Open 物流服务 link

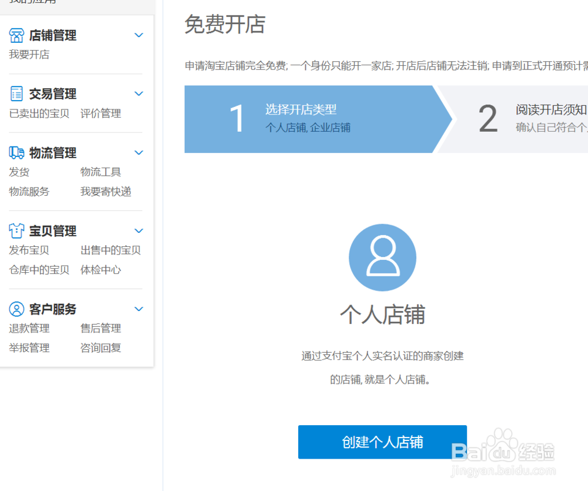click(29, 191)
